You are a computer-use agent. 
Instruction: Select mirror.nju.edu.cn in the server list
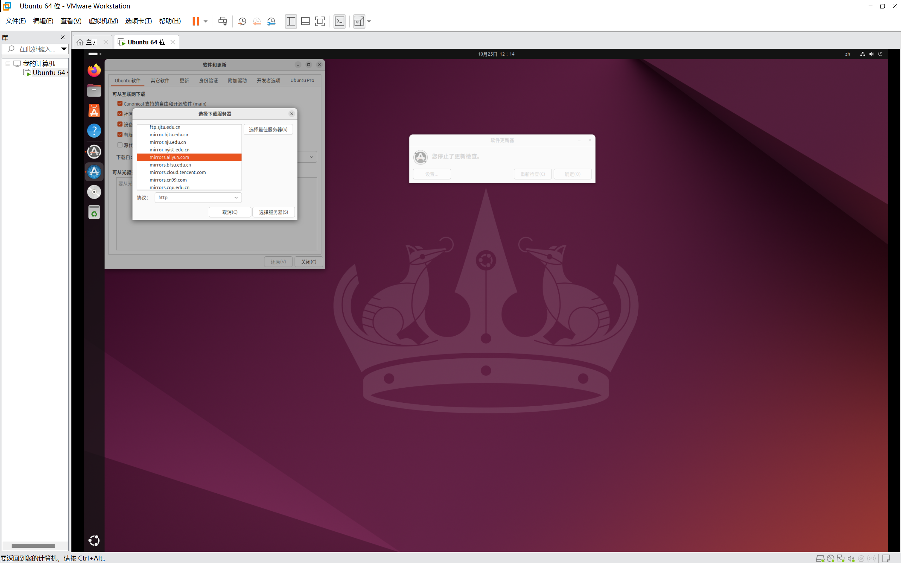189,142
